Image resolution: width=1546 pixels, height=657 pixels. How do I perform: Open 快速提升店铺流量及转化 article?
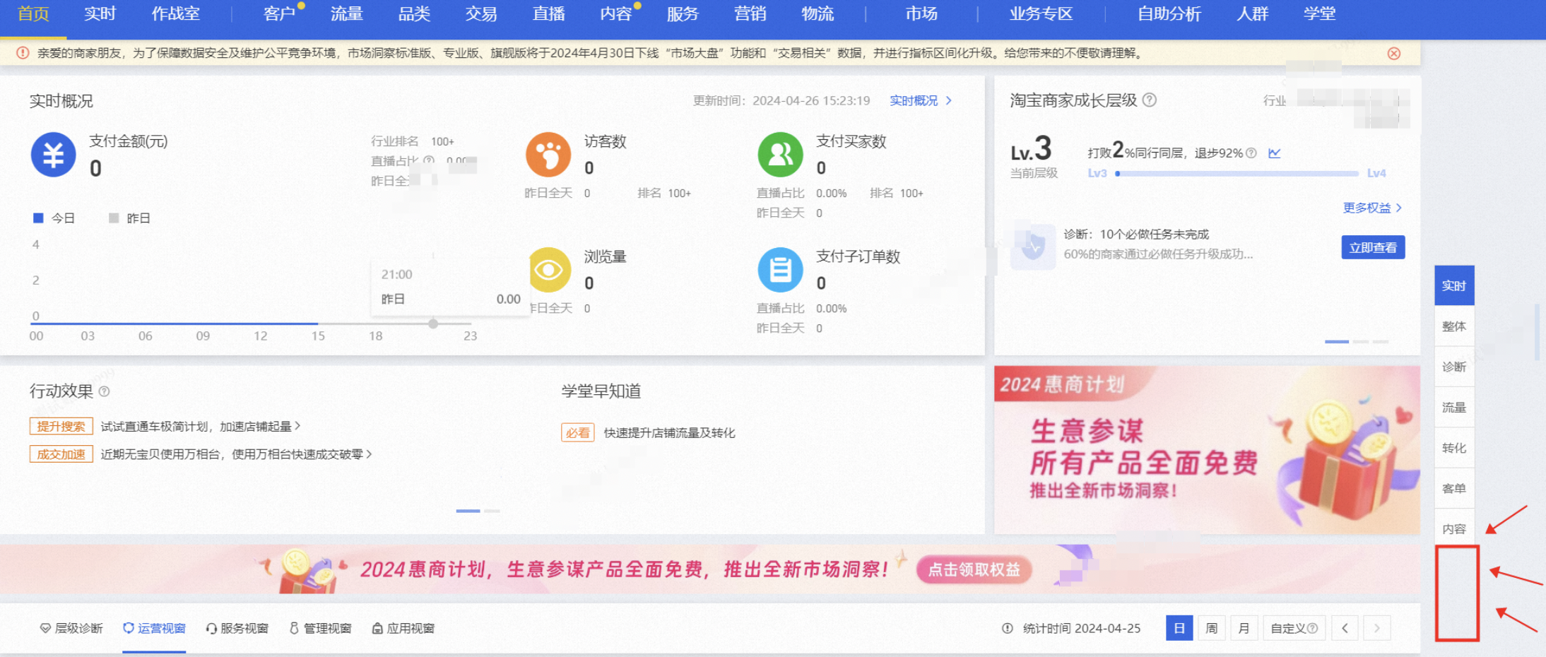point(669,433)
